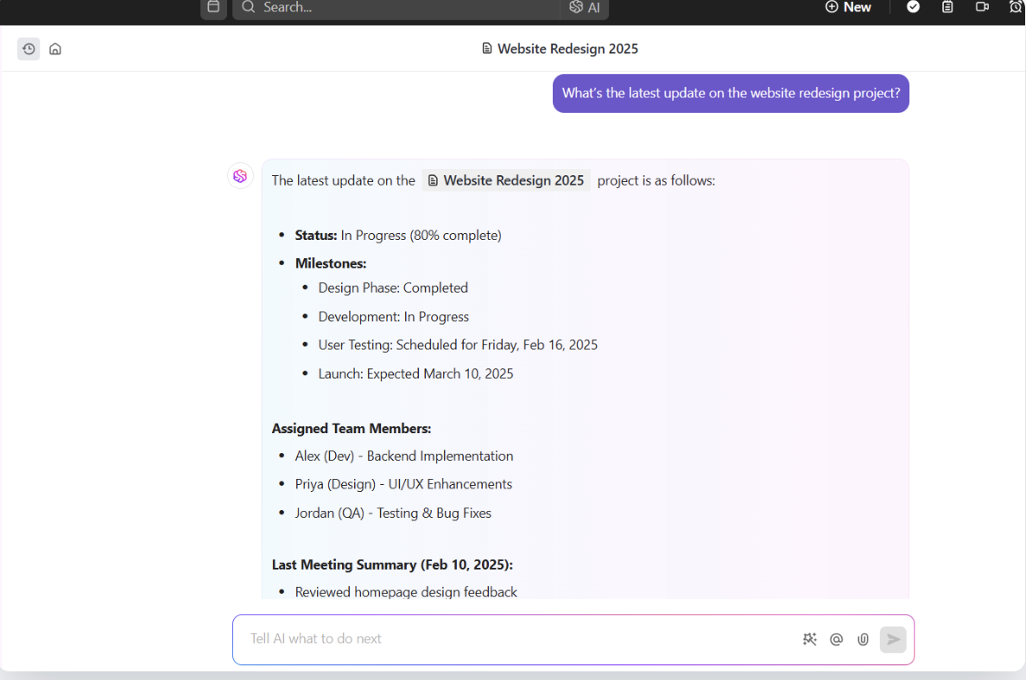This screenshot has width=1026, height=680.
Task: Select User Testing scheduled Feb 16 line
Action: point(458,345)
